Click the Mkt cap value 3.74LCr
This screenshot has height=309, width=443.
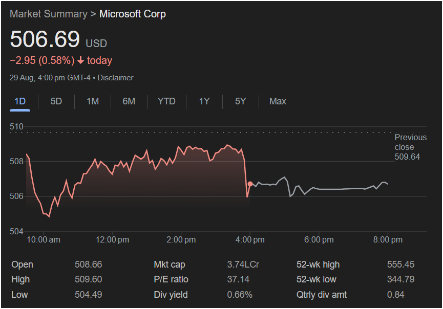click(243, 264)
